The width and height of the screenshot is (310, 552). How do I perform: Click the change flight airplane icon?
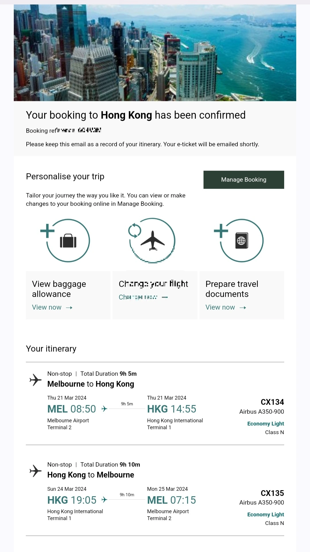(152, 241)
